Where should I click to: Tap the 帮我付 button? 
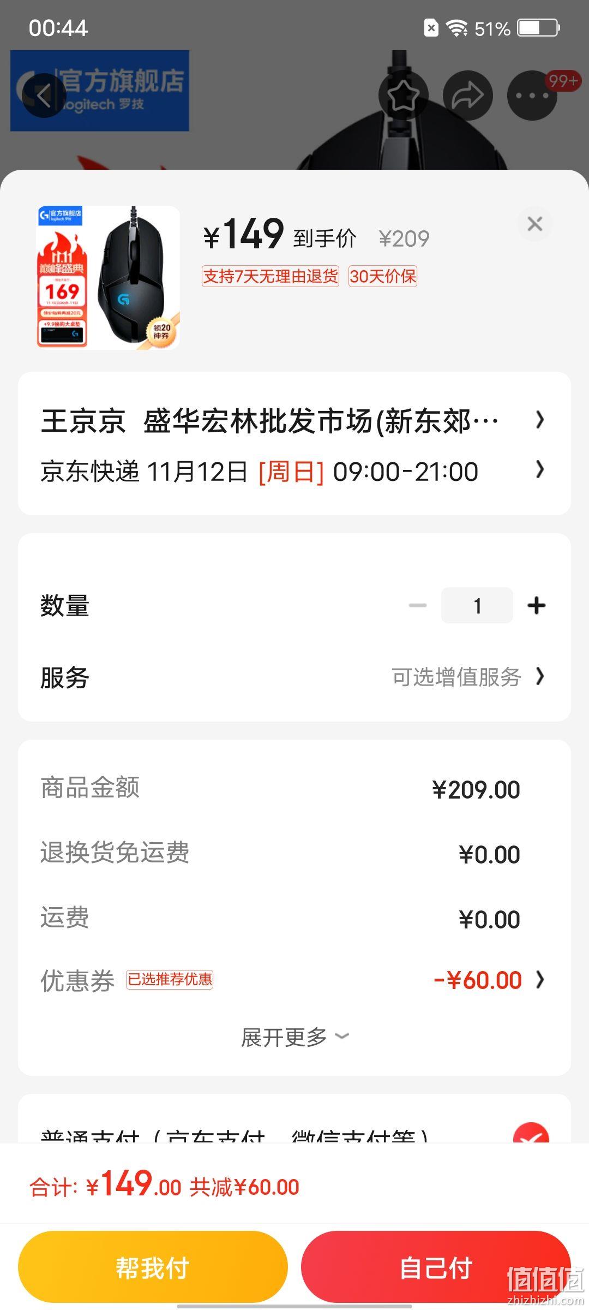point(153,1267)
